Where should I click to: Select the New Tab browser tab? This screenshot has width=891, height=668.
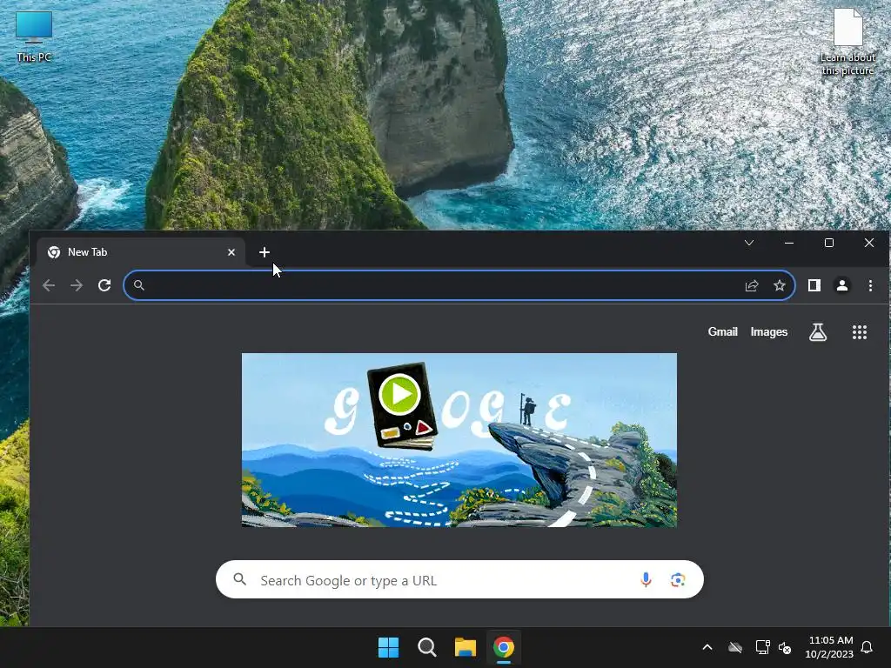coord(142,252)
